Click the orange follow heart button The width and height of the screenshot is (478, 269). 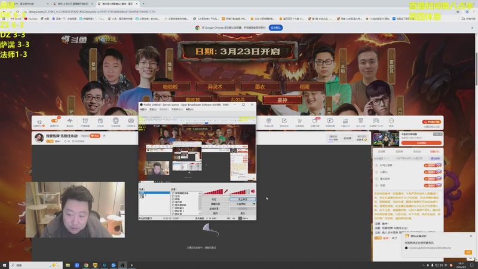tap(95, 136)
